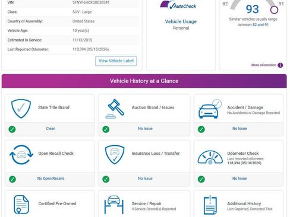Click the Vehicle Usage heading
Viewport: 290px width, 217px height.
click(x=181, y=21)
